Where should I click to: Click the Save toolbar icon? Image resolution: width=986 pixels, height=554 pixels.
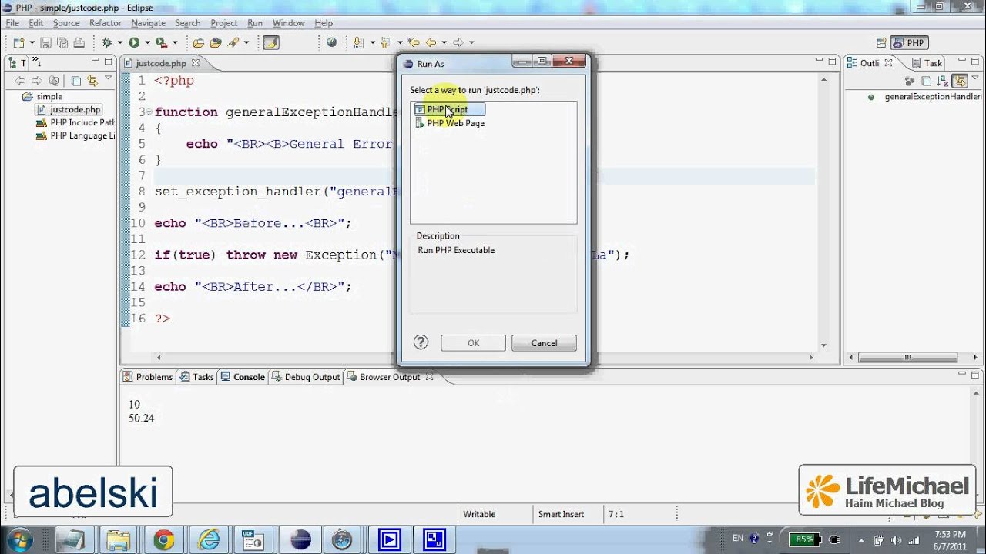[x=45, y=43]
